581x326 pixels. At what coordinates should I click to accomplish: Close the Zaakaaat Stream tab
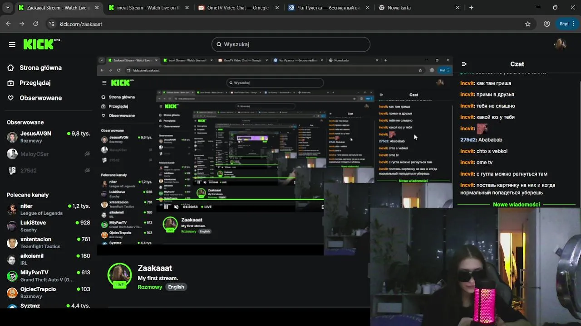(x=97, y=8)
